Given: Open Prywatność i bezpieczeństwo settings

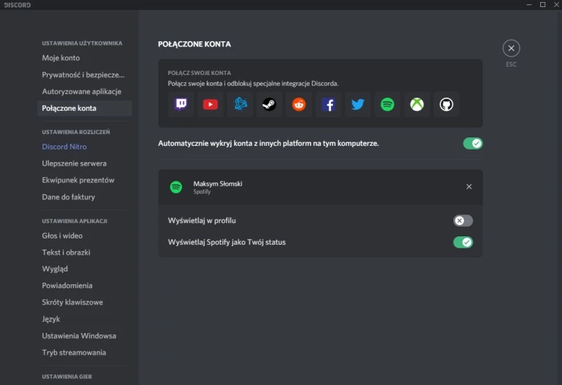Looking at the screenshot, I should tap(84, 75).
